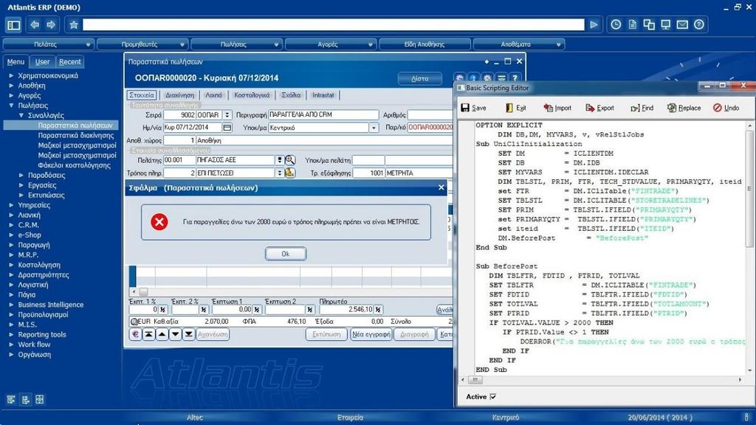Open the clock history icon
This screenshot has width=756, height=425.
(x=616, y=24)
